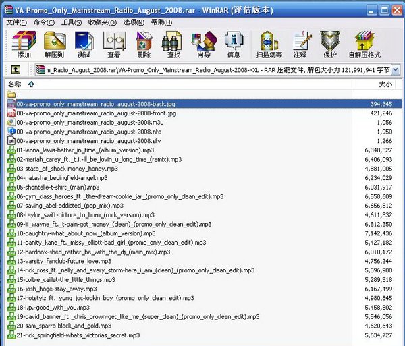Click icon of the .sfv file
405x346 pixels.
click(x=11, y=141)
